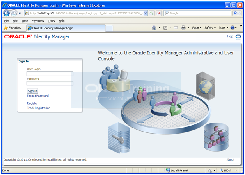Click the Forgot Password link
The height and width of the screenshot is (175, 245).
tap(38, 96)
